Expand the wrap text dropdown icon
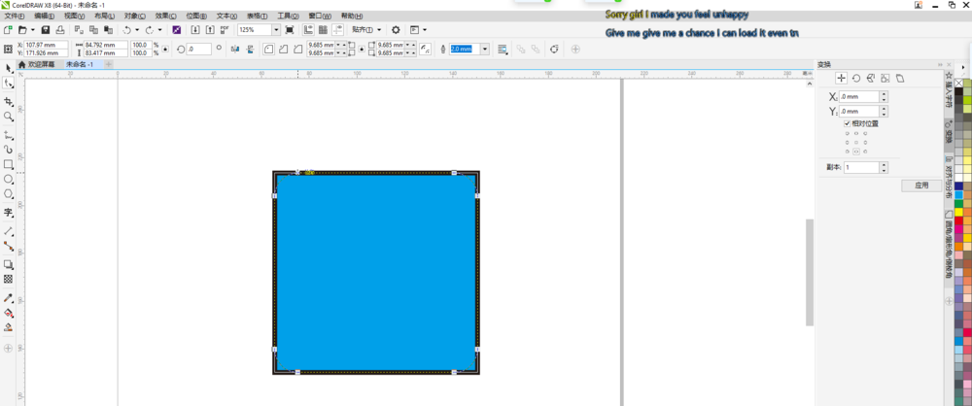This screenshot has height=406, width=972. point(503,49)
